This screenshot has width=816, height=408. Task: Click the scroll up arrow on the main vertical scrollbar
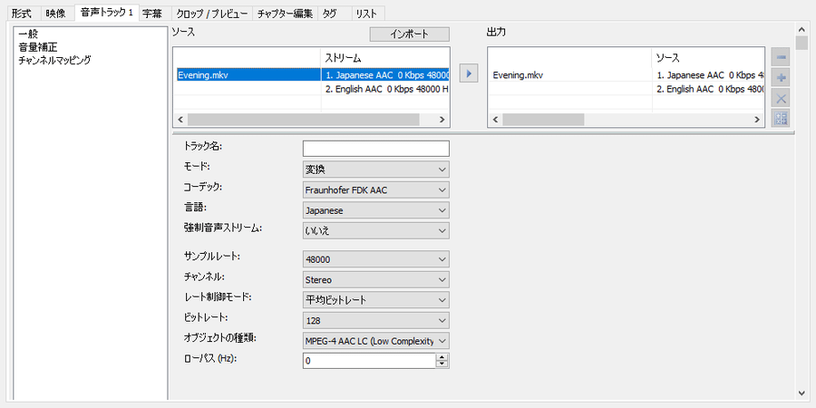tap(802, 29)
